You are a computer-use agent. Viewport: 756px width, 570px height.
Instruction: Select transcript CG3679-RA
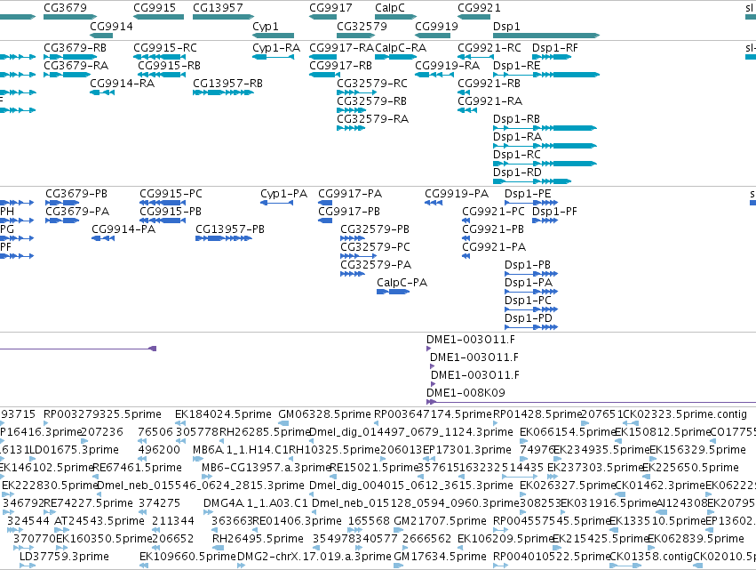[x=76, y=66]
